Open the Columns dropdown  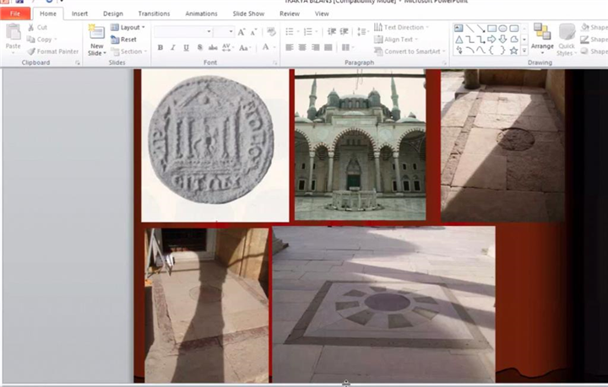coord(348,47)
